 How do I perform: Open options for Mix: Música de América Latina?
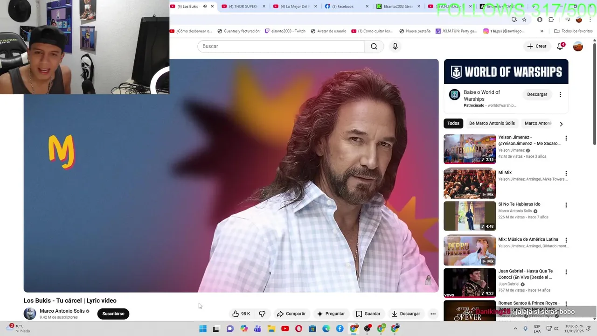click(x=566, y=240)
